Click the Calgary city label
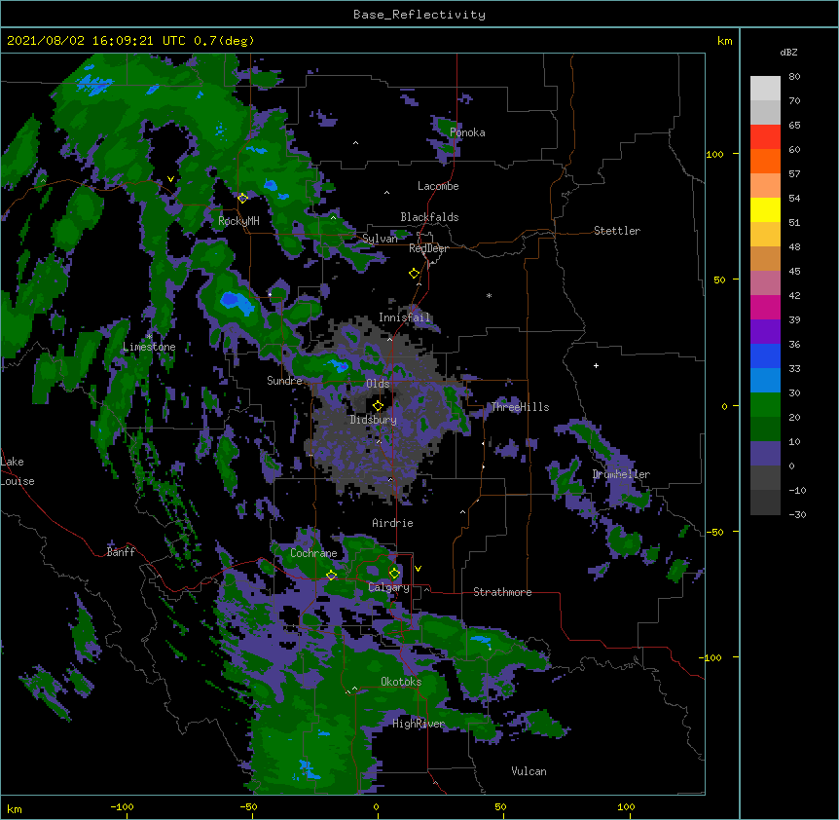The height and width of the screenshot is (820, 839). 388,587
